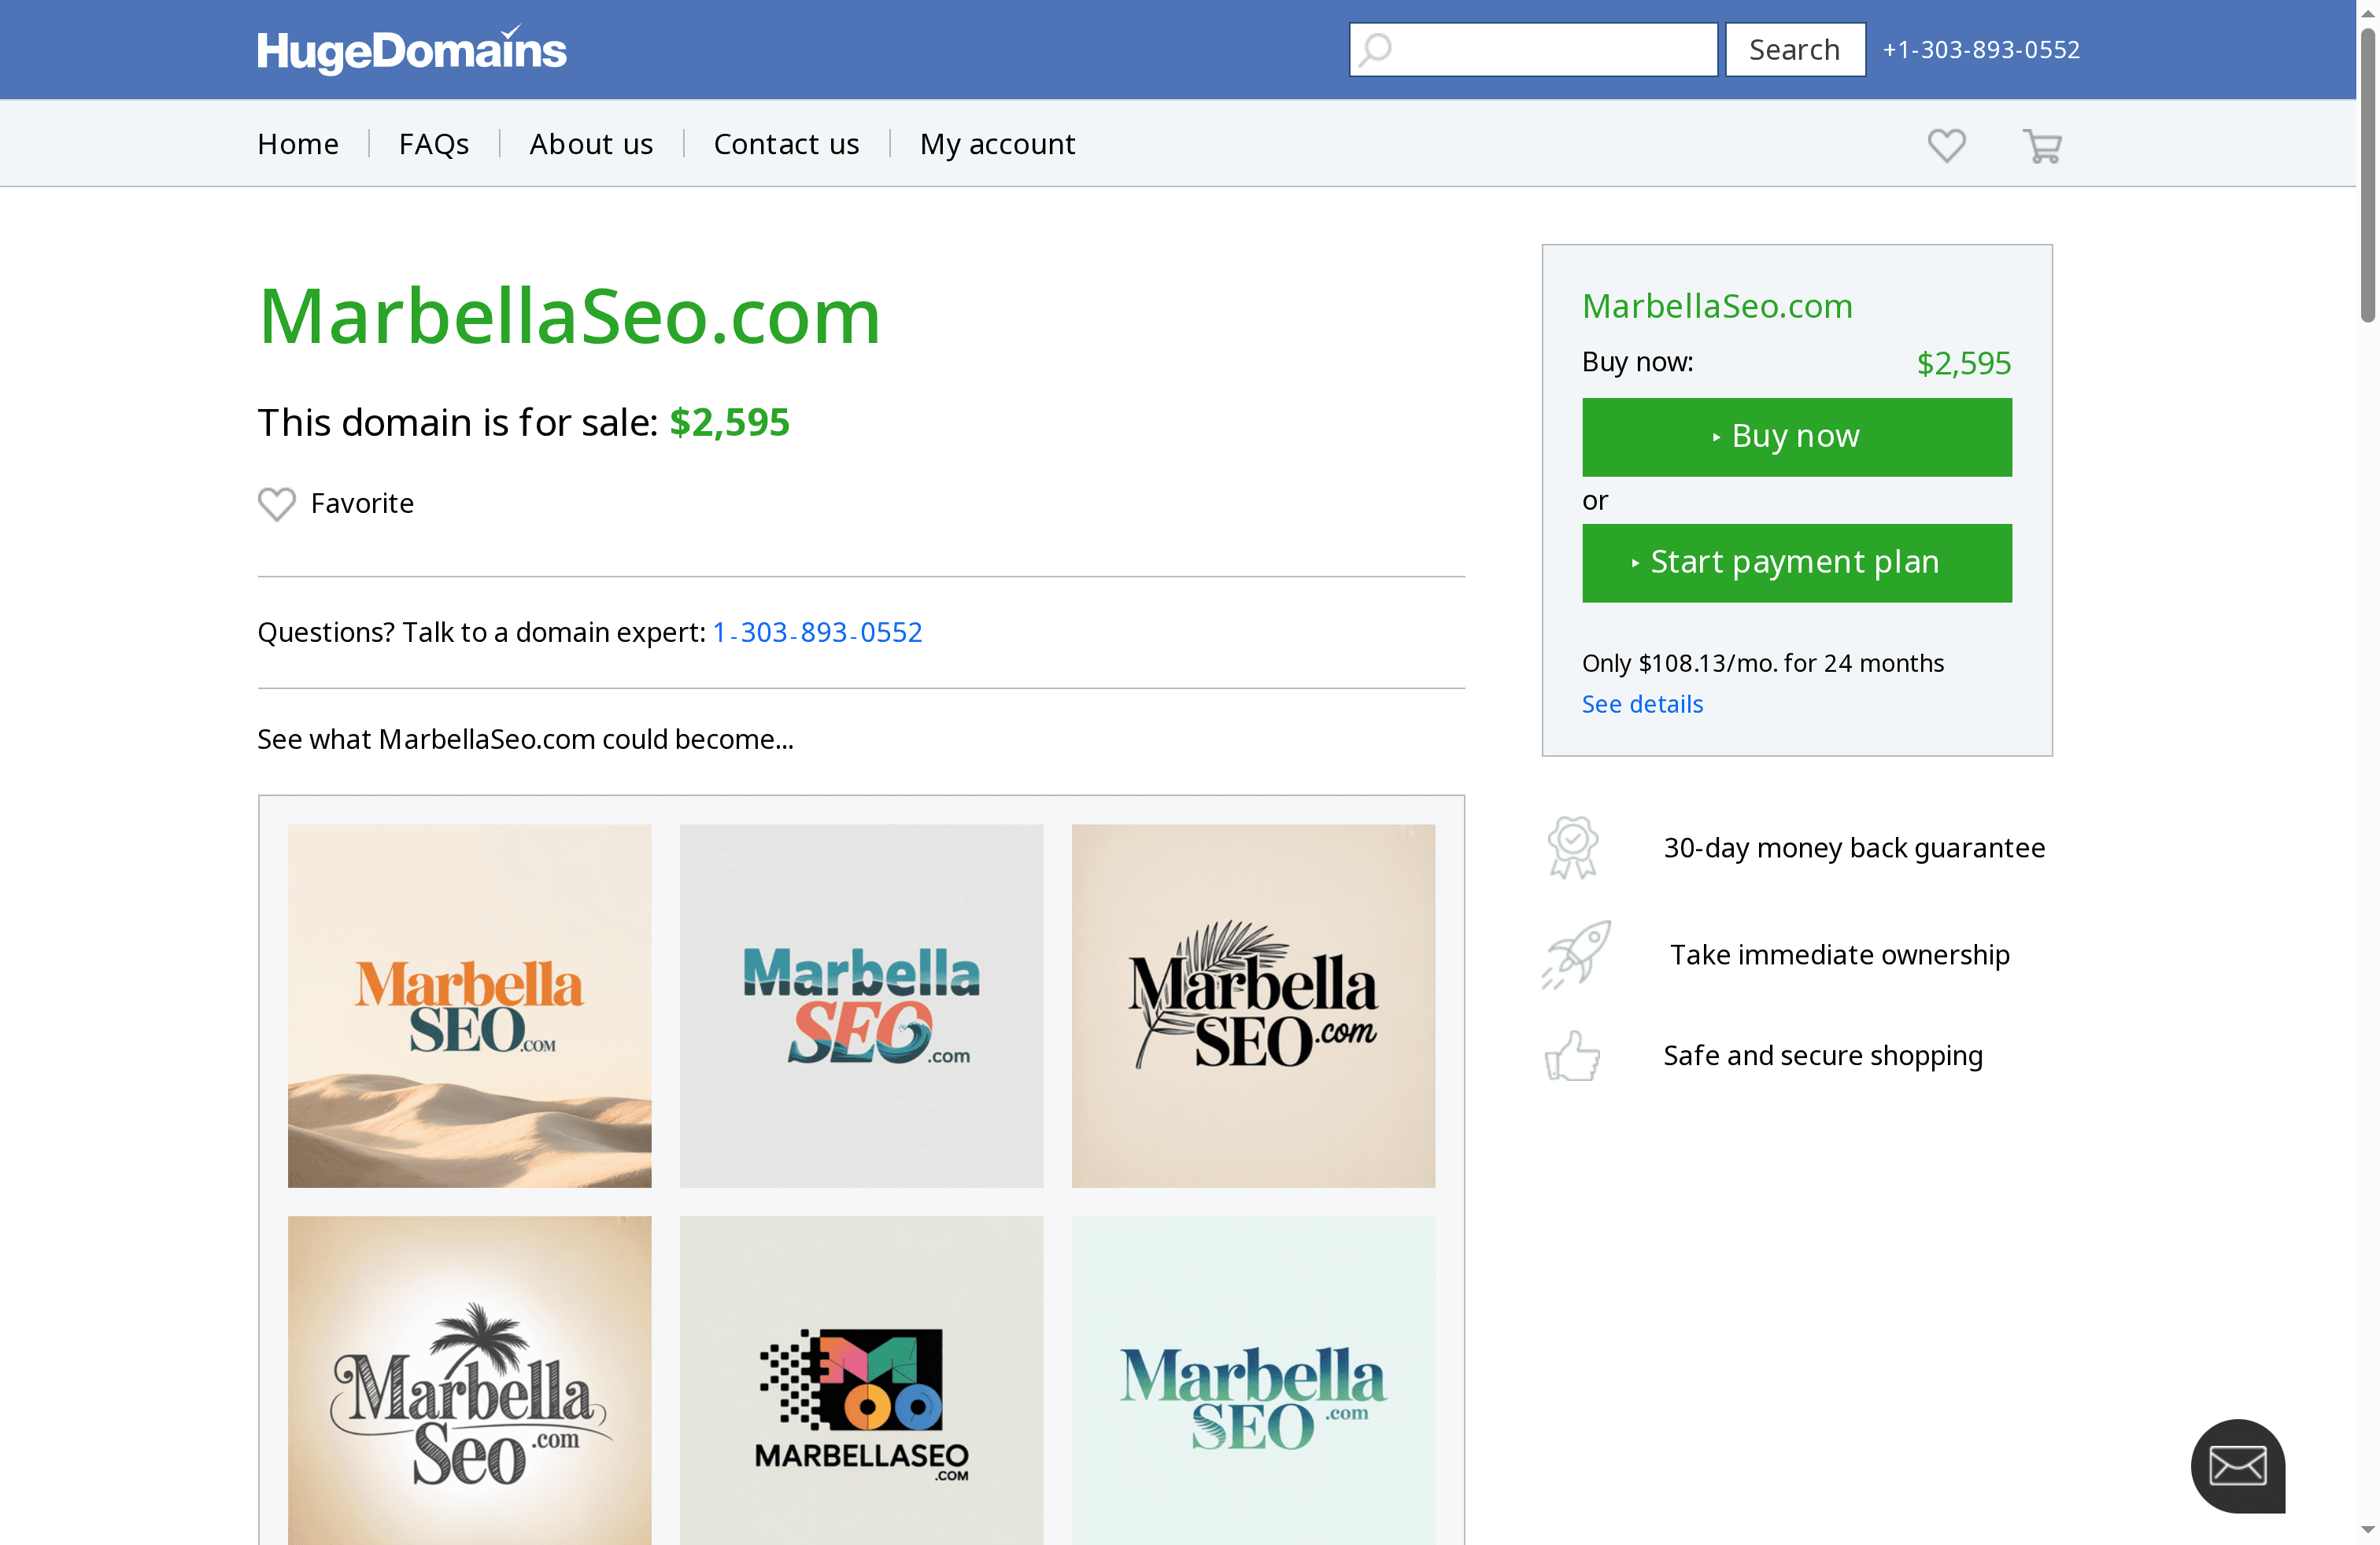Open the Contact us page
Screen dimensions: 2380x1545
pyautogui.click(x=786, y=144)
